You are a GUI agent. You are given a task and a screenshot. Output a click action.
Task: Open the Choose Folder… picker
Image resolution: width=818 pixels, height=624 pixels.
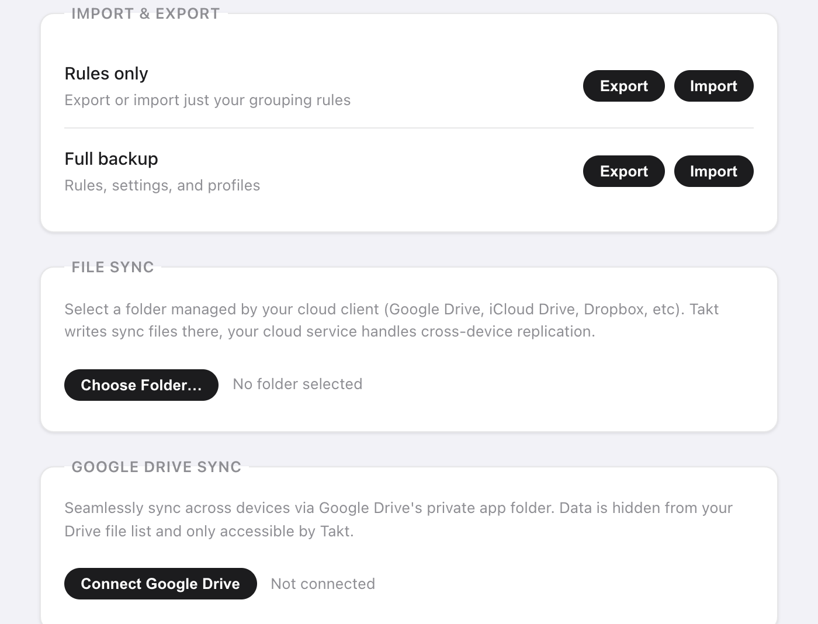(x=141, y=385)
